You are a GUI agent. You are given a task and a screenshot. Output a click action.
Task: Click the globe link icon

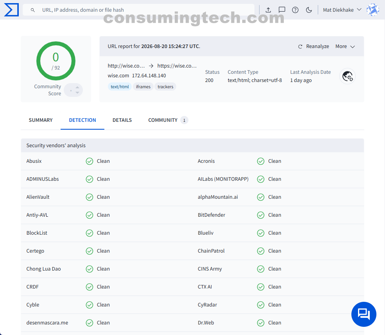(x=347, y=76)
